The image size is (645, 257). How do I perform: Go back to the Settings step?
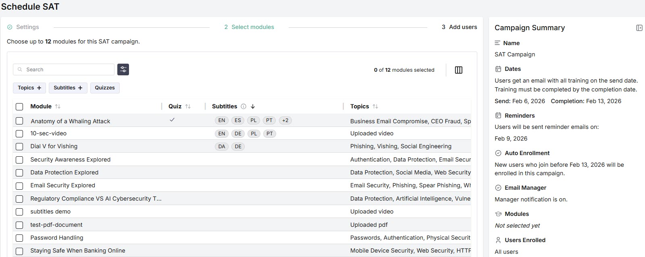click(x=27, y=27)
